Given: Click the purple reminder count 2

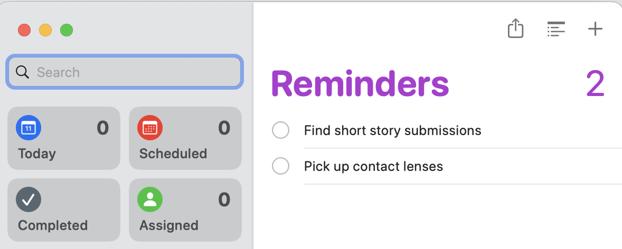Looking at the screenshot, I should 595,84.
